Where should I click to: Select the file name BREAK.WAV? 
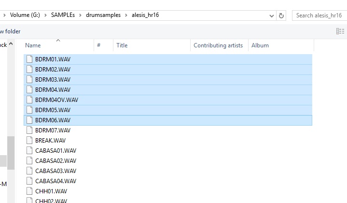click(x=51, y=141)
